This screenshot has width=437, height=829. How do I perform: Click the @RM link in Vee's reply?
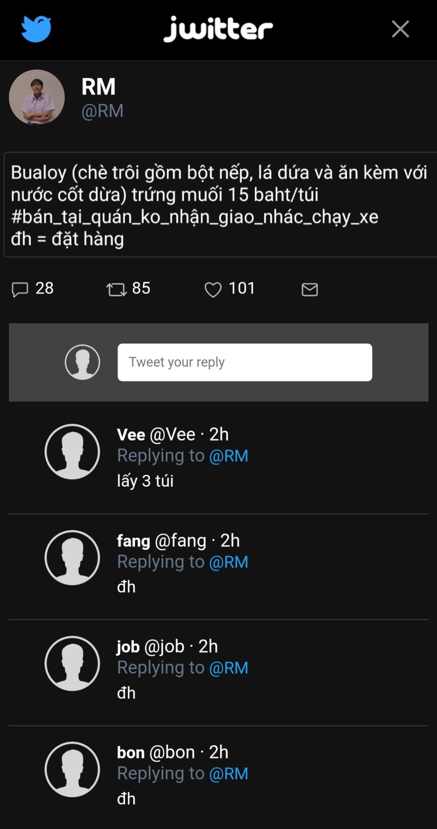(229, 456)
